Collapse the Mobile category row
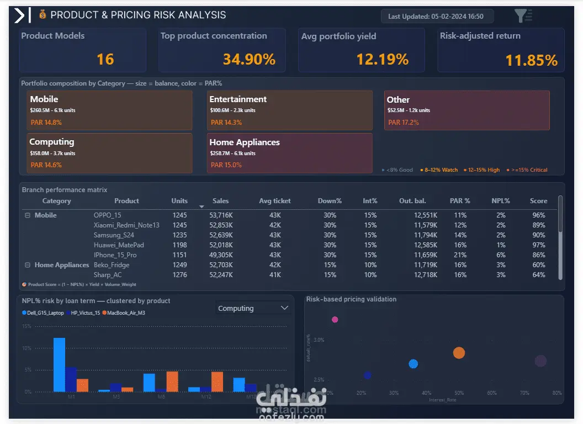Image resolution: width=583 pixels, height=424 pixels. pyautogui.click(x=28, y=215)
